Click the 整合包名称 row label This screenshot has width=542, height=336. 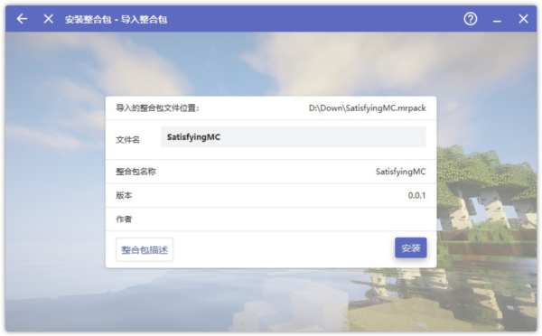(135, 172)
